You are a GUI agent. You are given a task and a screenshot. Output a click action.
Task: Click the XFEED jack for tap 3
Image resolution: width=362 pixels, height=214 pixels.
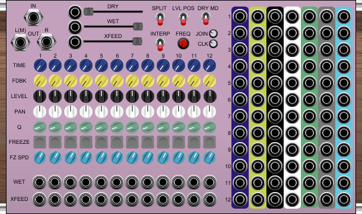(70, 199)
